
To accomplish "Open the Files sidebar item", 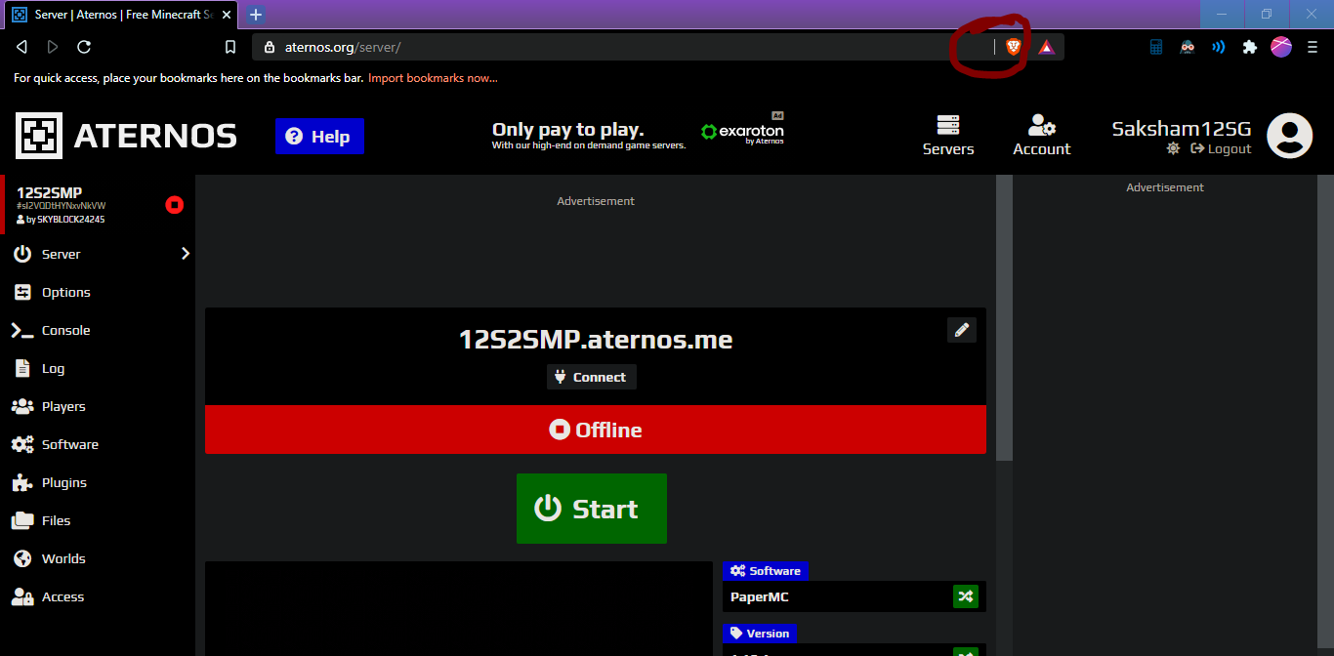I will pos(98,520).
